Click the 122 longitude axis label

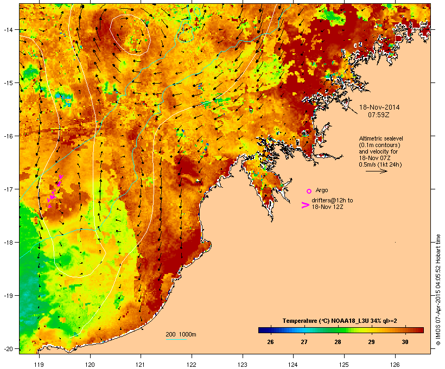(x=192, y=365)
